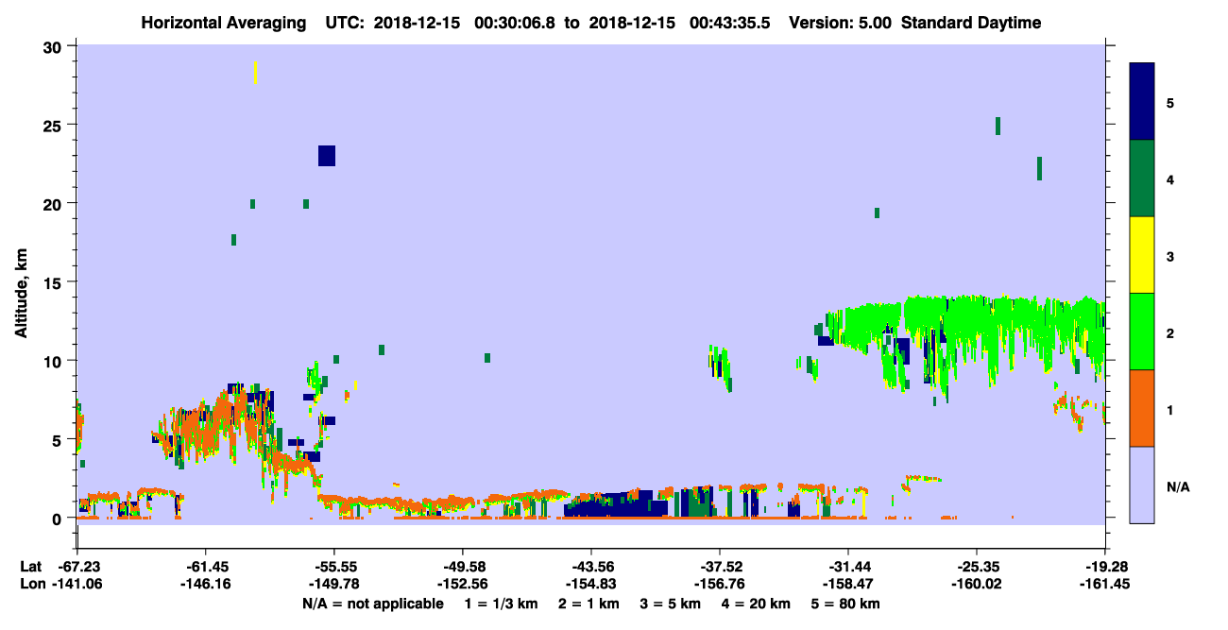This screenshot has width=1228, height=630.
Task: Click the end time '00:43:35.5'
Action: [x=731, y=23]
